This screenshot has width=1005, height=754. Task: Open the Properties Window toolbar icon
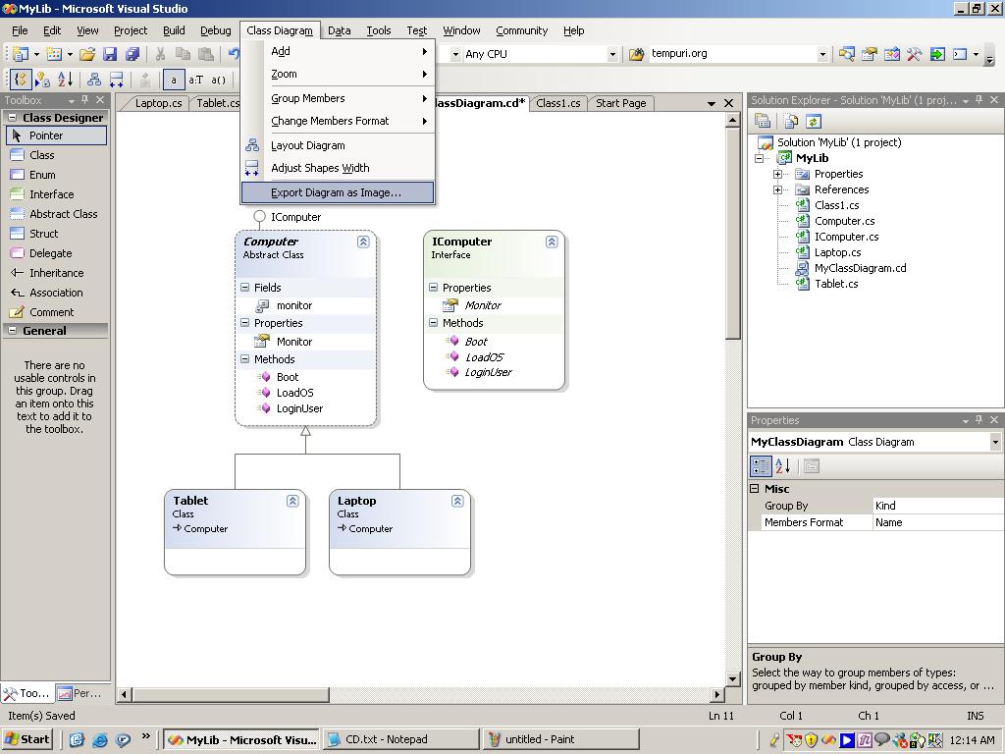coord(870,55)
